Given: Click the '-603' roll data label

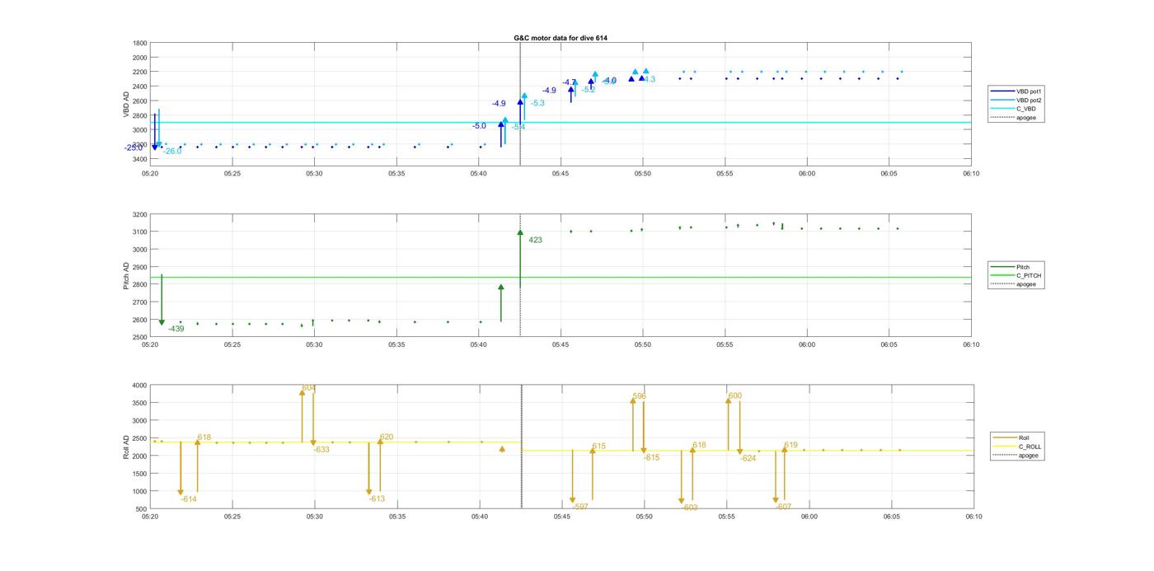Looking at the screenshot, I should [689, 508].
